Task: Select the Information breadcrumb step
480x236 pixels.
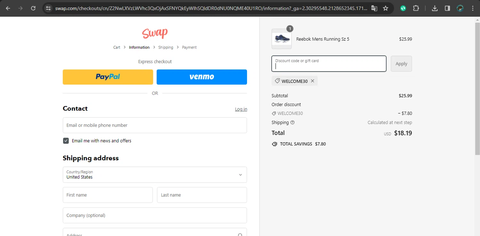Action: 139,47
